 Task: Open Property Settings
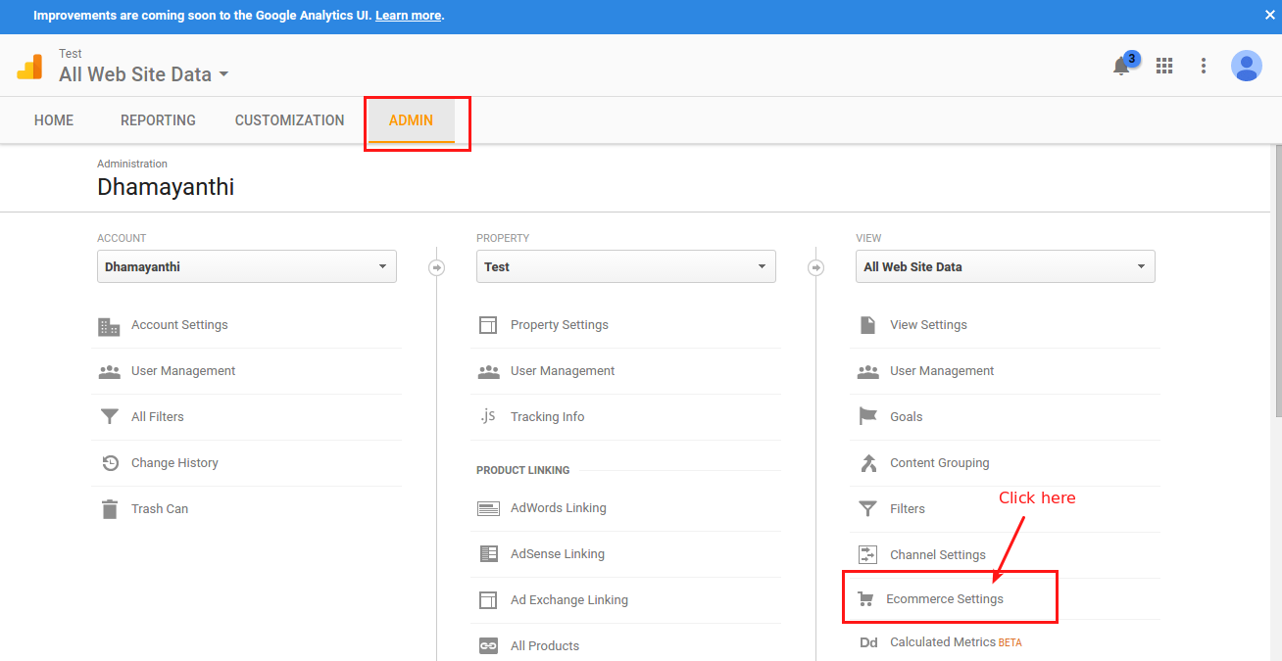click(560, 325)
